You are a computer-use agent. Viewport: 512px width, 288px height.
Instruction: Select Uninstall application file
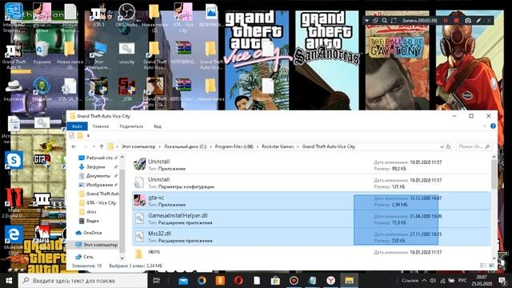311,165
